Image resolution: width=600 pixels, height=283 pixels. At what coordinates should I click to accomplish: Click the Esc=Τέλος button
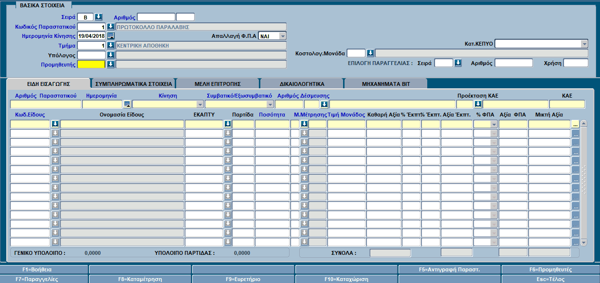(x=550, y=279)
